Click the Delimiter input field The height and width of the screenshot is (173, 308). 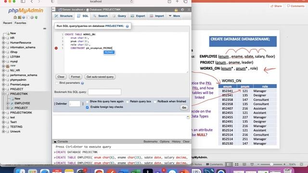pyautogui.click(x=75, y=104)
